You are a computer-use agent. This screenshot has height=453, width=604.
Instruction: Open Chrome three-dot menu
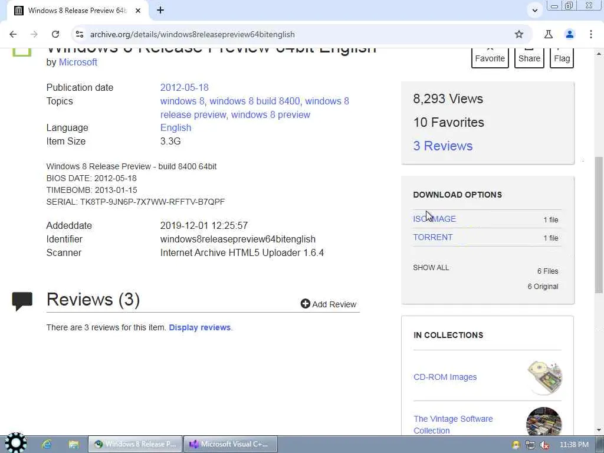pos(591,34)
